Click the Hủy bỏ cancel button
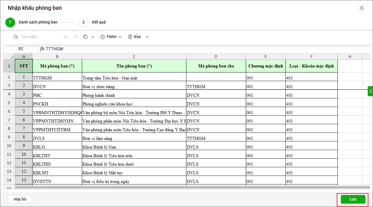 point(20,199)
